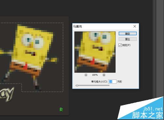Screen dimensions: 164x120
Task: Click the gray vertical panel strip at right edge
Action: (160, 48)
